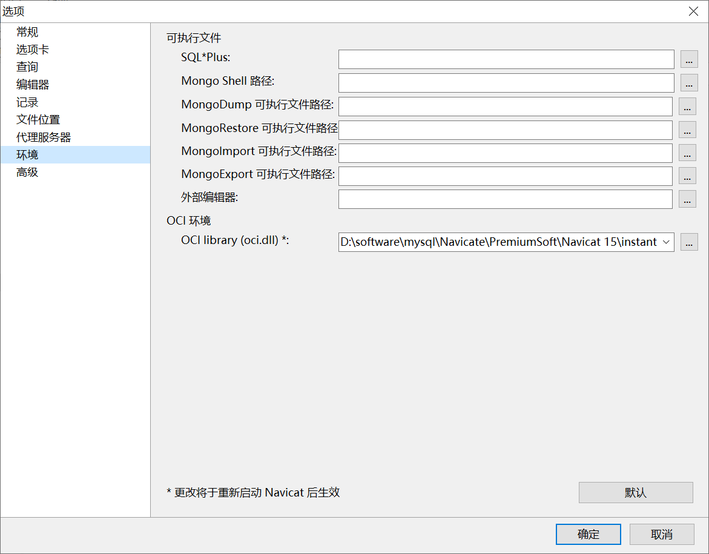Browse for the MongoExport executable
Viewport: 709px width, 554px height.
(687, 176)
